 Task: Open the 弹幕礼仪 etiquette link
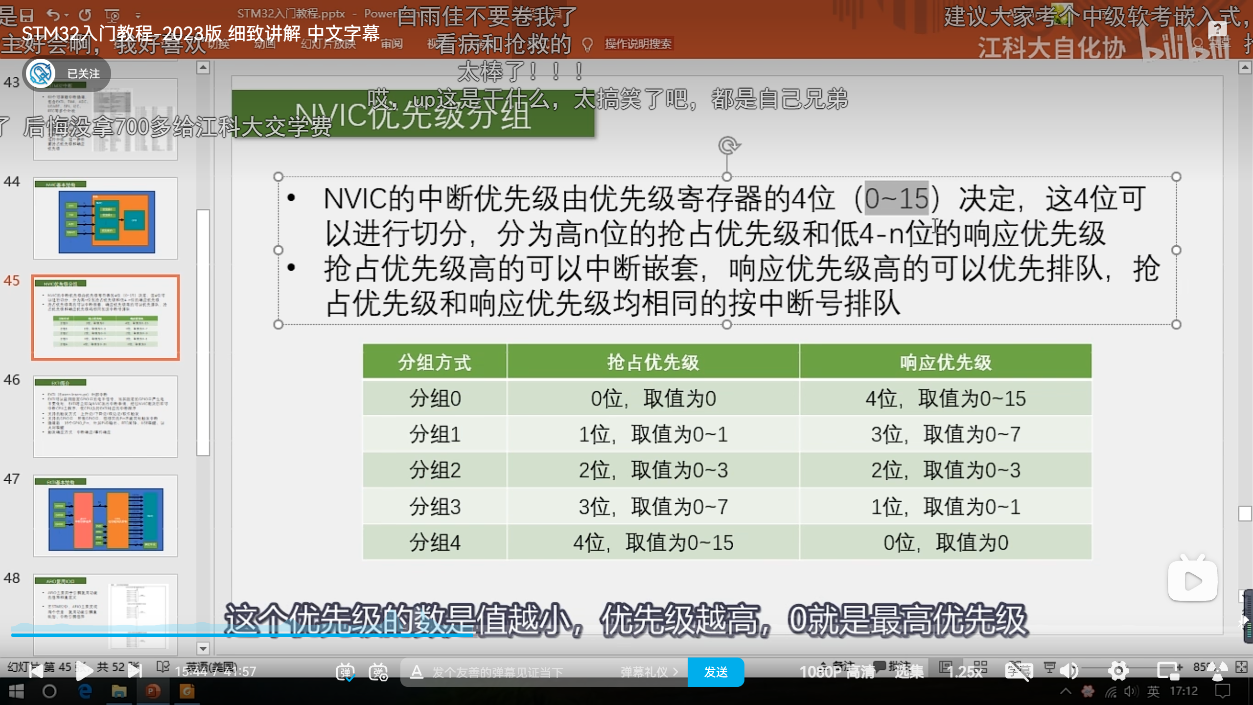click(649, 672)
